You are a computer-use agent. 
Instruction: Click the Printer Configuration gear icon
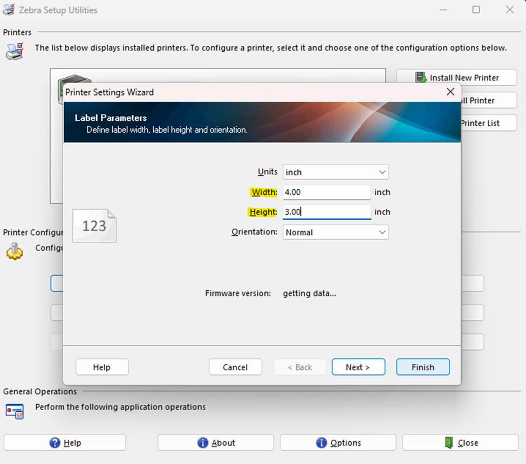[15, 251]
